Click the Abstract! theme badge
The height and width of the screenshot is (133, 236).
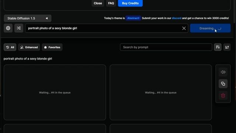point(133,18)
